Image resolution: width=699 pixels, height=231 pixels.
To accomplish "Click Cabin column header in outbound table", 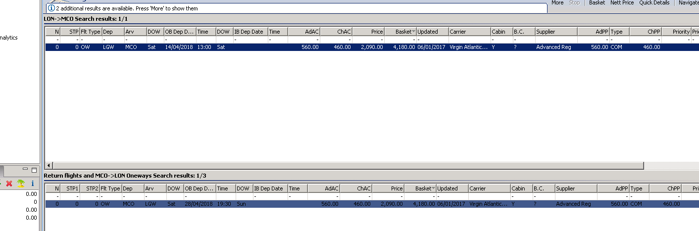I will [501, 32].
